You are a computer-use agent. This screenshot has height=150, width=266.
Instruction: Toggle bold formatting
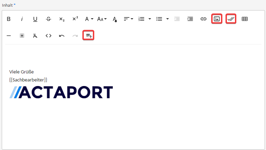pyautogui.click(x=9, y=19)
